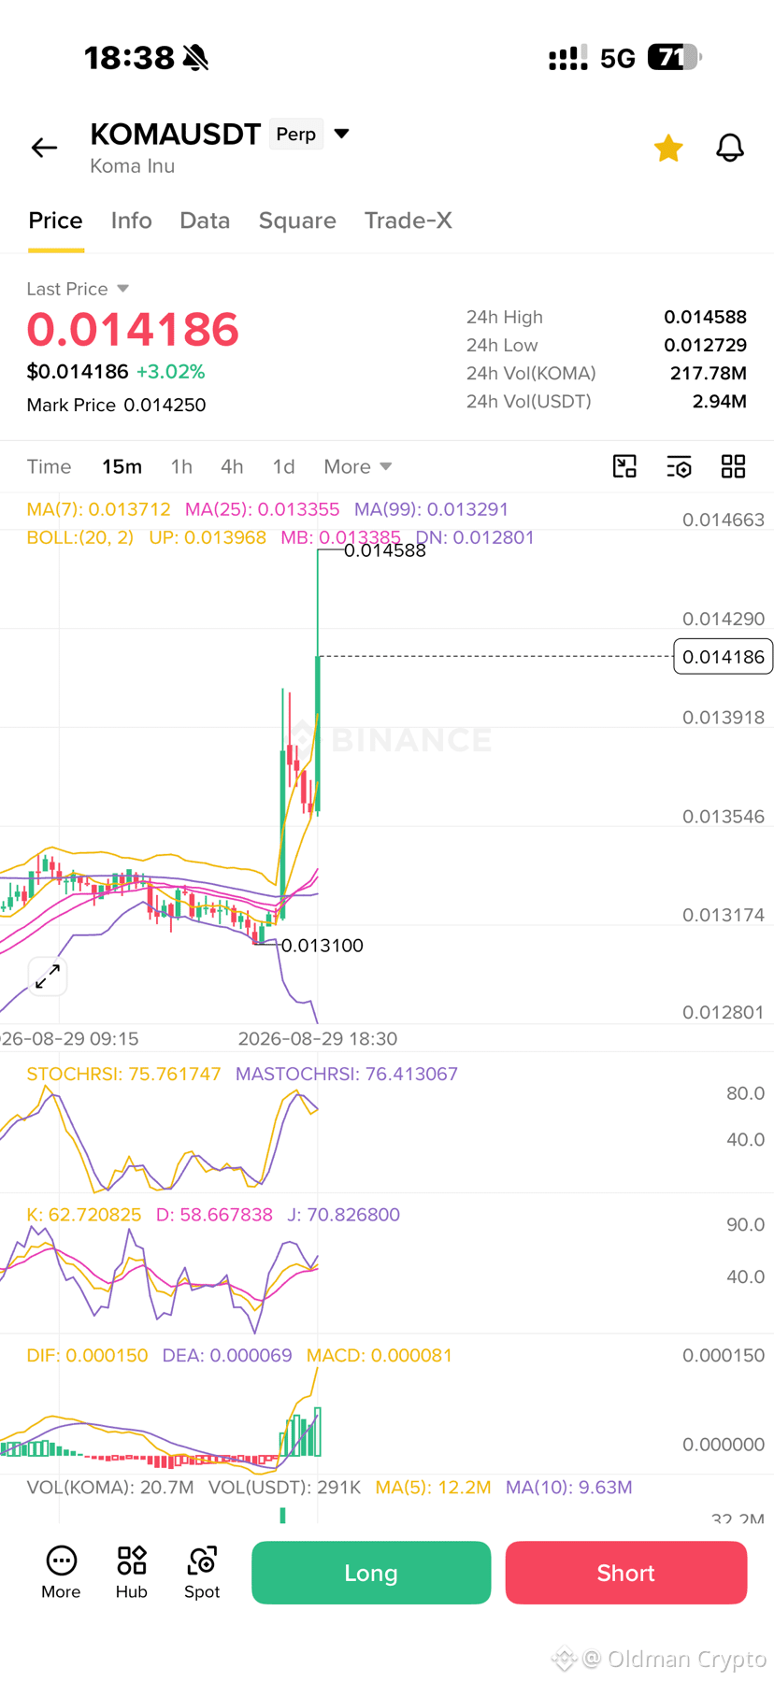Open the chart drawing tools icon
774x1682 pixels.
pos(624,466)
